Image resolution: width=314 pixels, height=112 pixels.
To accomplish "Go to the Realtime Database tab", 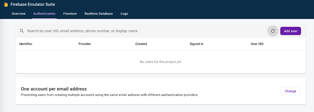I will (x=99, y=14).
